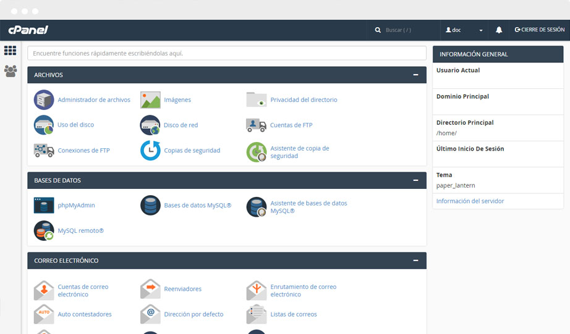
Task: Open Información del servidor link
Action: coord(470,201)
